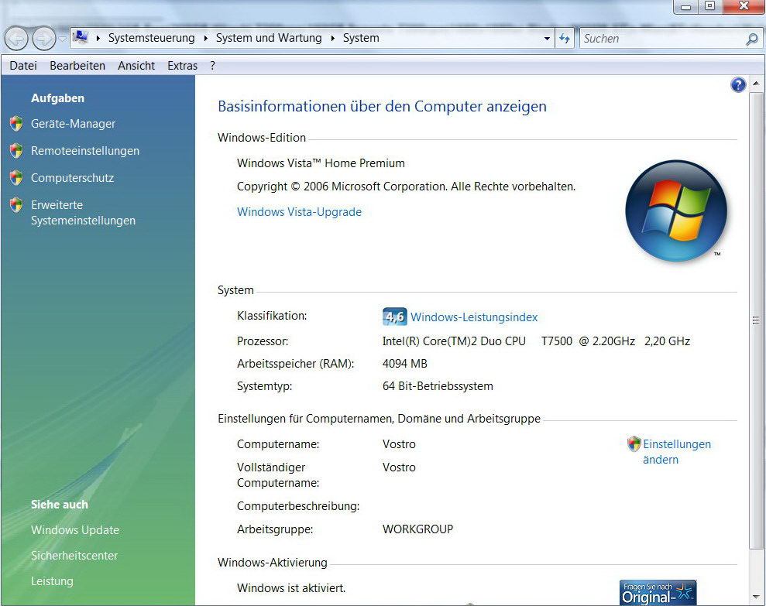Screen dimensions: 766x606
Task: Open the ? help menu
Action: [212, 66]
